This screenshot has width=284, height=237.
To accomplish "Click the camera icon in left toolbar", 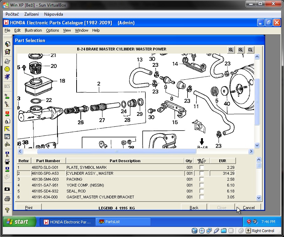I will (7, 189).
